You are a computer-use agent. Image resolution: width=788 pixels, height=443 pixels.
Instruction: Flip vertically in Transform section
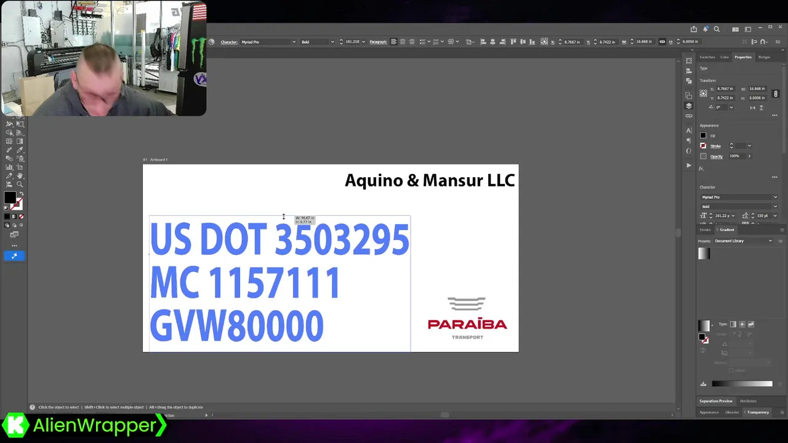point(762,108)
